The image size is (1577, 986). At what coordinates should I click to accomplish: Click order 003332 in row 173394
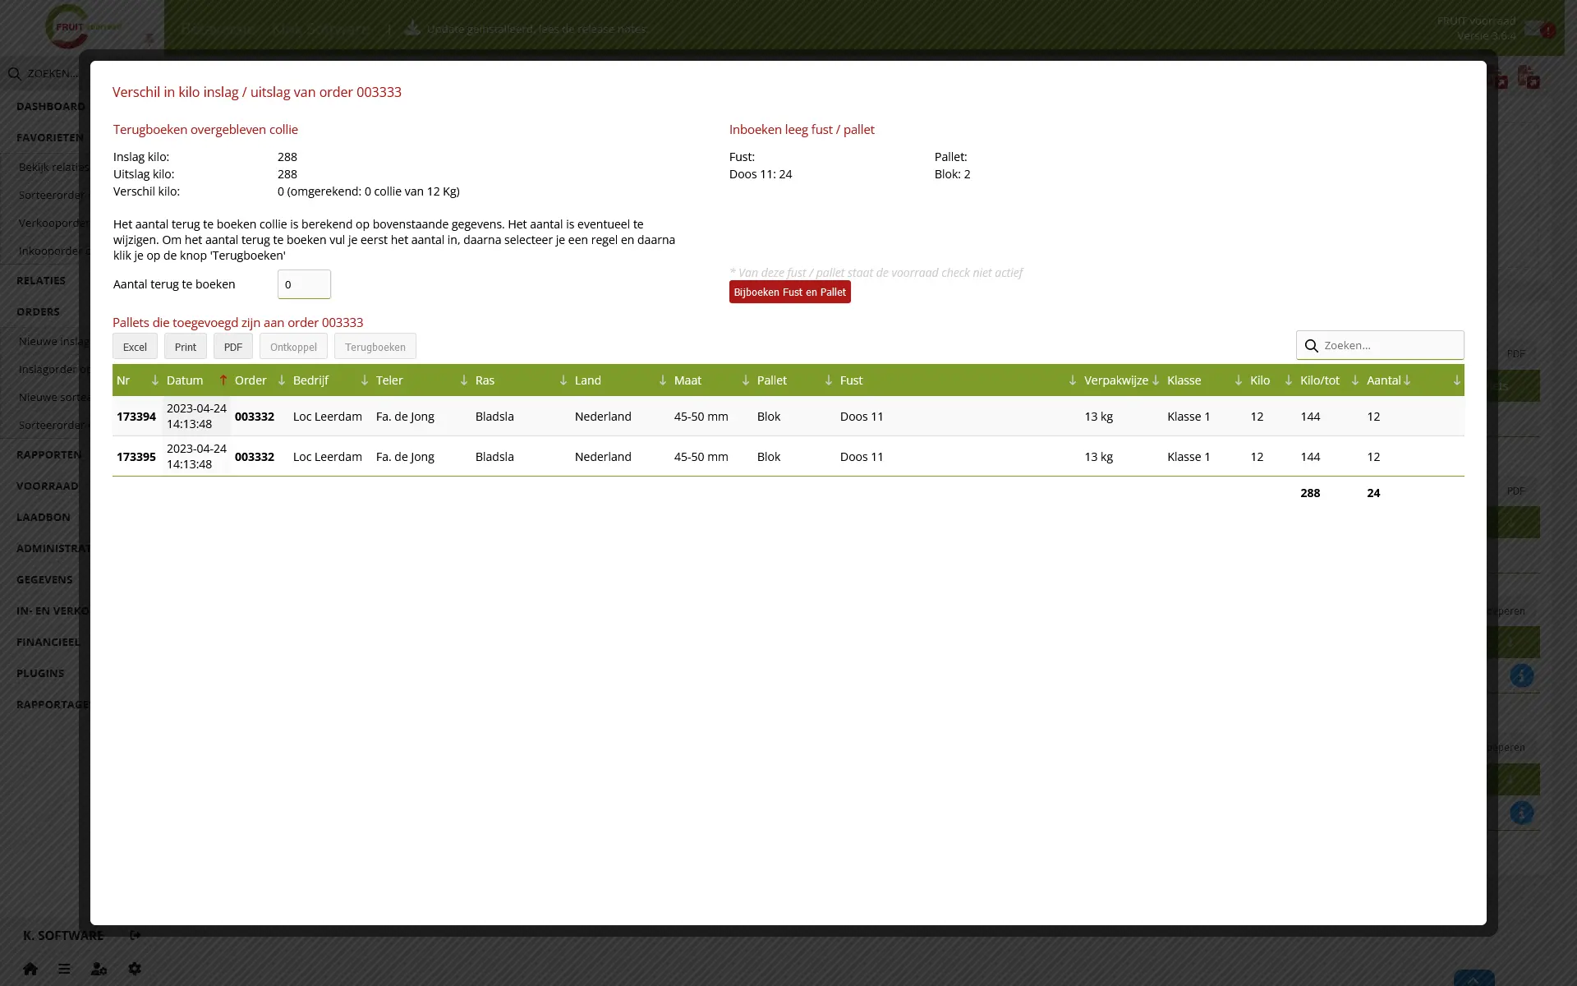(x=255, y=417)
